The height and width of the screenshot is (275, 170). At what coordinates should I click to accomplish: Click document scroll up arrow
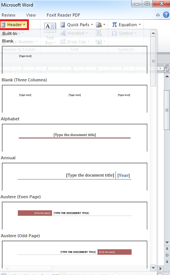pos(167,76)
